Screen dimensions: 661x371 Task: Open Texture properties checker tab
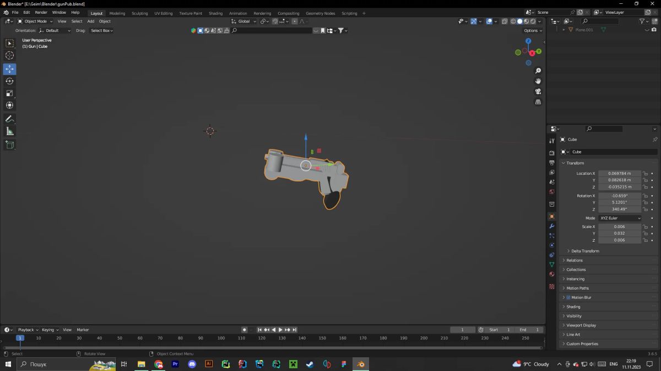[x=551, y=286]
